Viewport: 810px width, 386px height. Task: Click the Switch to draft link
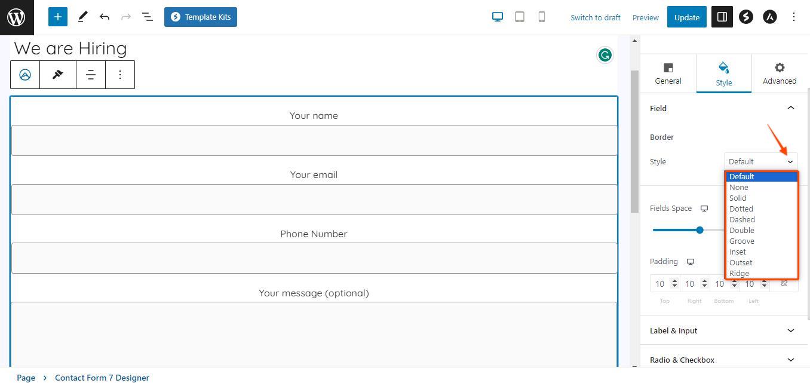[x=595, y=17]
